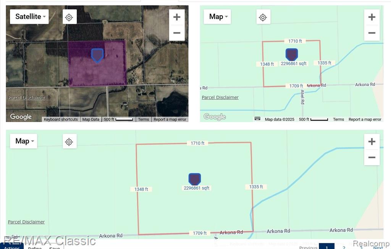Zoom in on the large bottom map

pos(372,142)
